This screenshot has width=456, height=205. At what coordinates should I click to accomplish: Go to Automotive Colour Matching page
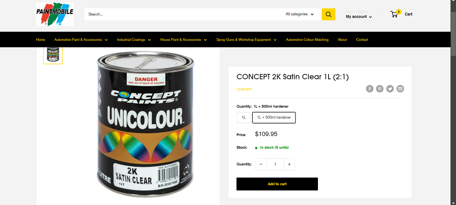point(307,40)
